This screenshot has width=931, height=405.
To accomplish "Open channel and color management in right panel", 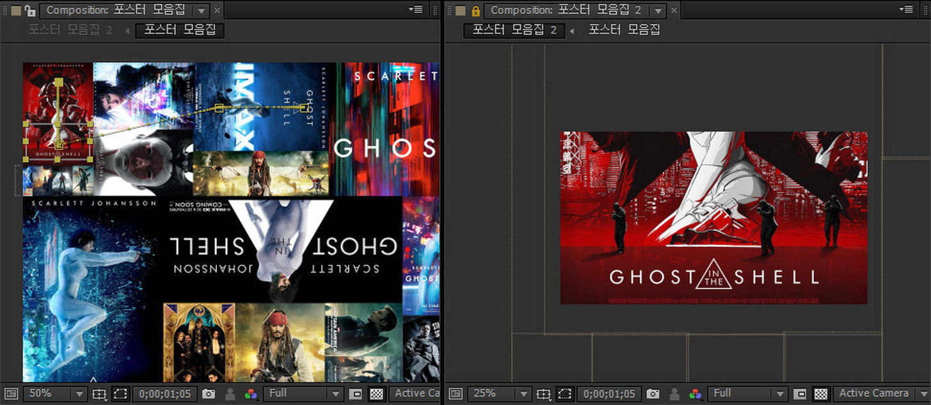I will point(696,394).
